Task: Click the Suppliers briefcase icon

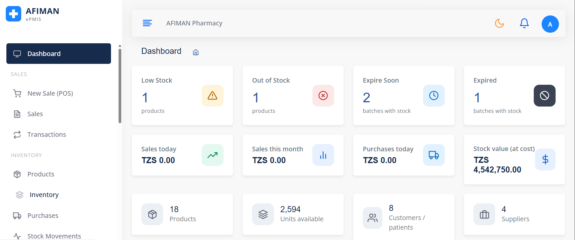Action: pyautogui.click(x=484, y=214)
